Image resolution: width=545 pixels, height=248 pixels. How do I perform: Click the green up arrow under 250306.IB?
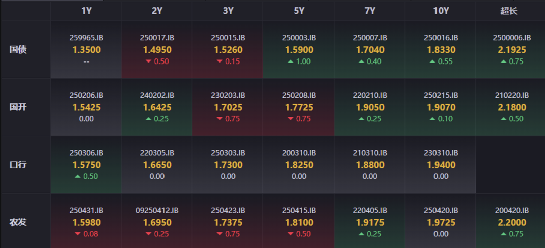[77, 176]
